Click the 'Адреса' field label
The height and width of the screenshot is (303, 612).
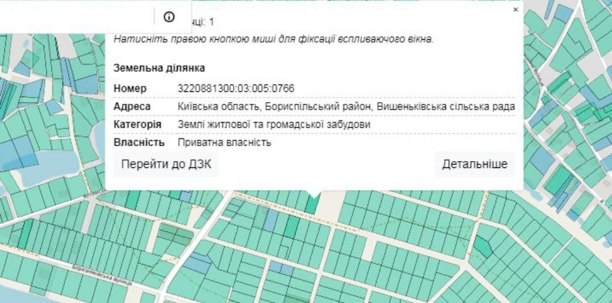(x=132, y=107)
